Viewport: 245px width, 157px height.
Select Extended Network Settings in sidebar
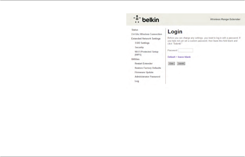click(x=146, y=38)
